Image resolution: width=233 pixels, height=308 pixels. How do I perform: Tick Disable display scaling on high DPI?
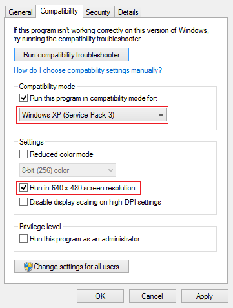(23, 202)
